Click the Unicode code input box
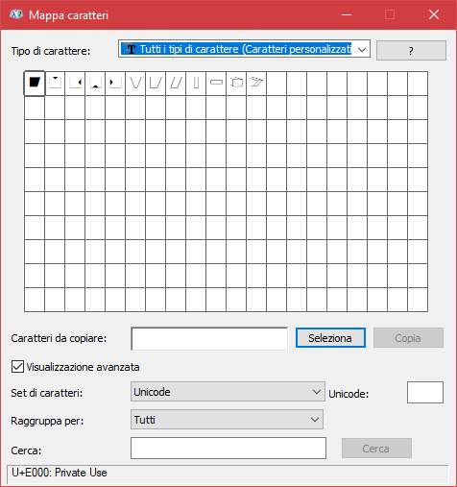 coord(425,392)
